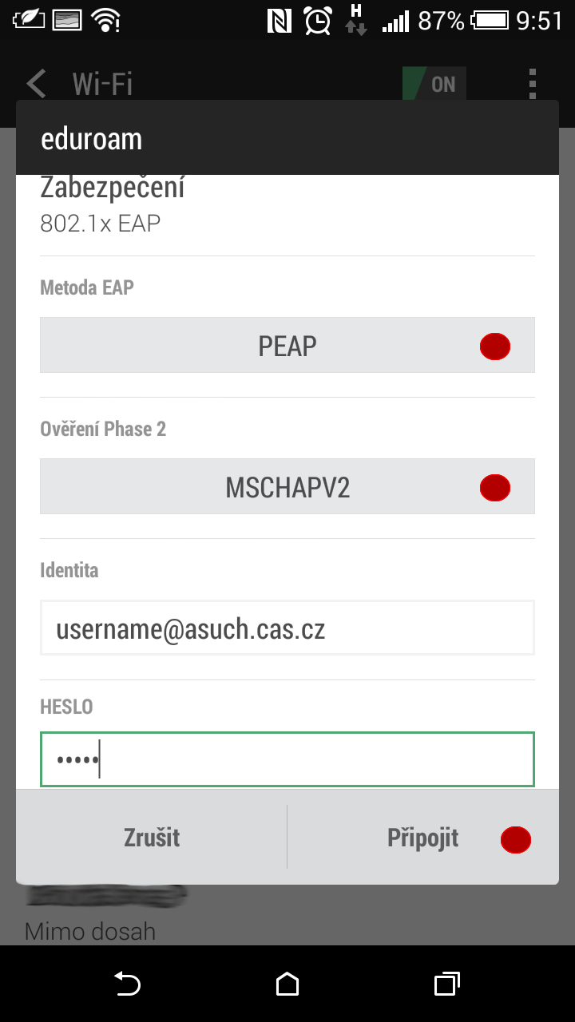
Task: Tap the Připojit connect button
Action: pyautogui.click(x=423, y=838)
